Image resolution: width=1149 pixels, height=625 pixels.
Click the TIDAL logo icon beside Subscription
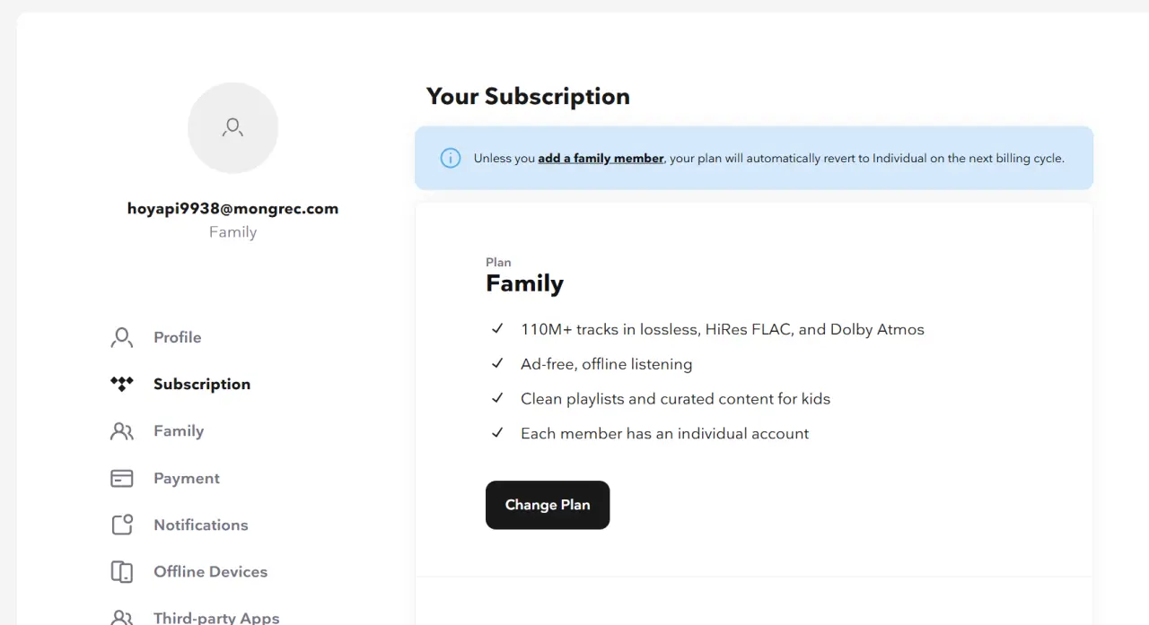(x=121, y=384)
